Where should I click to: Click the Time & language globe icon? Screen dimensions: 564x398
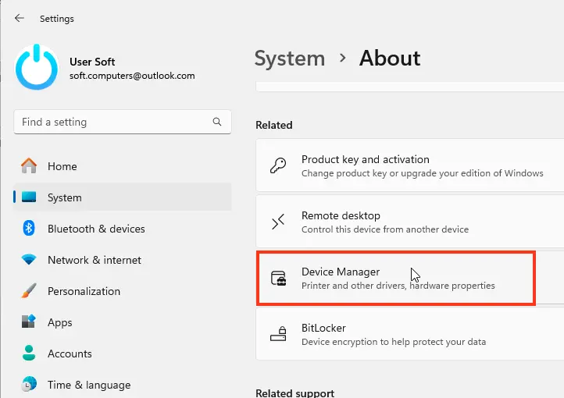pyautogui.click(x=29, y=385)
